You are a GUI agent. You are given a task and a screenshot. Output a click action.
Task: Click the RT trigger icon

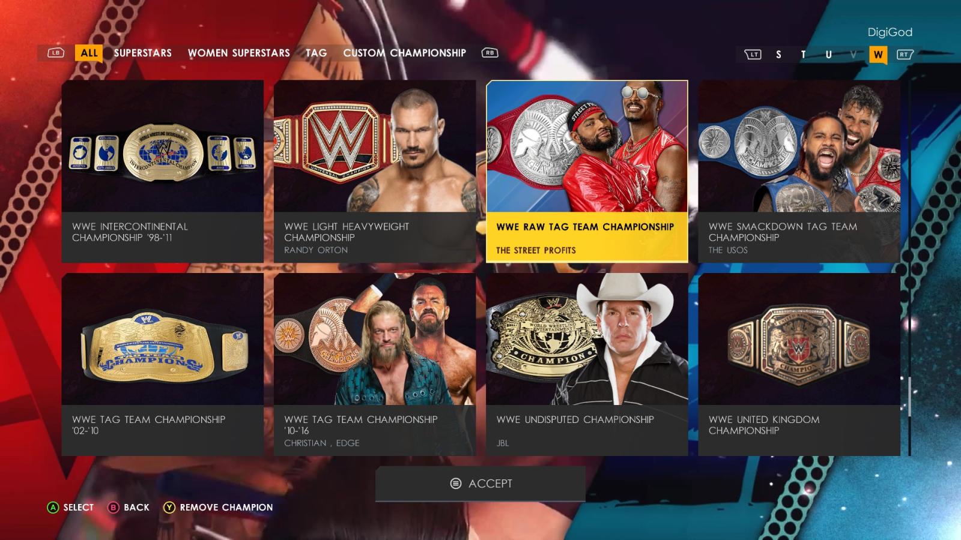905,55
